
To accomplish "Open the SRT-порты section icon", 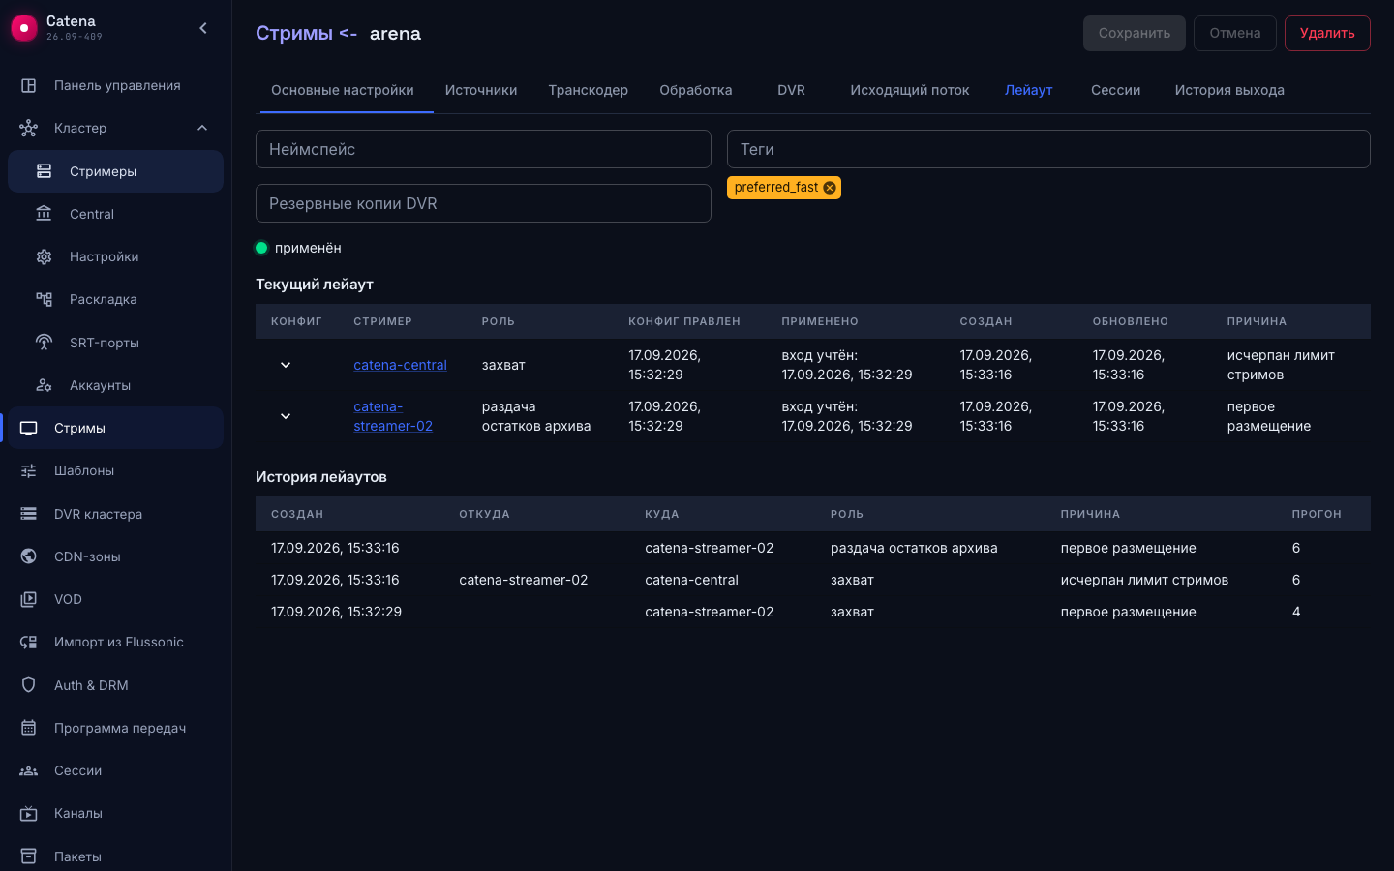I will pos(44,343).
